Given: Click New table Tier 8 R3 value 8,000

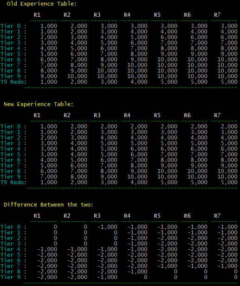Looking at the screenshot, I should (x=109, y=171).
